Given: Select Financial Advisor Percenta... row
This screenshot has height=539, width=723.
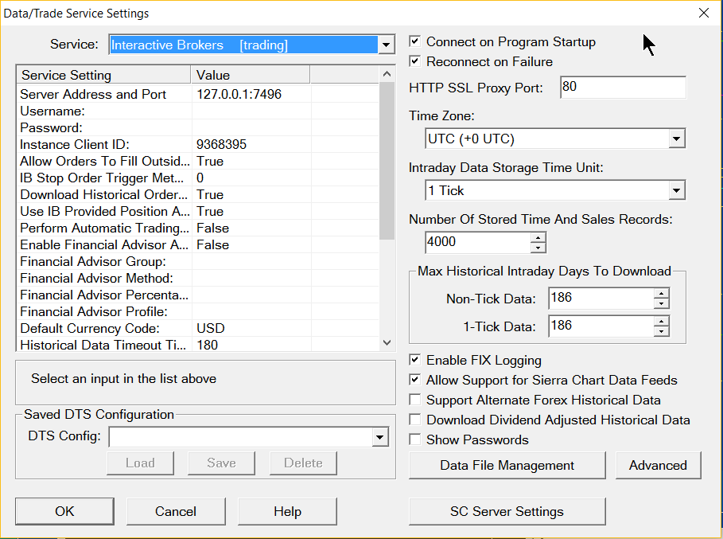Looking at the screenshot, I should pyautogui.click(x=198, y=295).
